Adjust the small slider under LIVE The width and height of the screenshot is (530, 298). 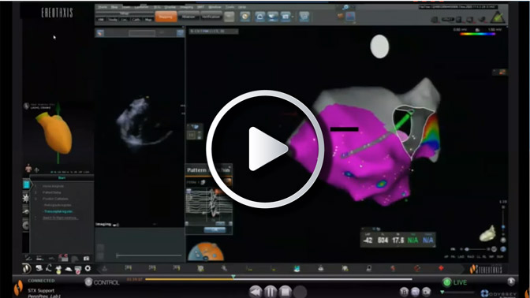click(x=457, y=292)
